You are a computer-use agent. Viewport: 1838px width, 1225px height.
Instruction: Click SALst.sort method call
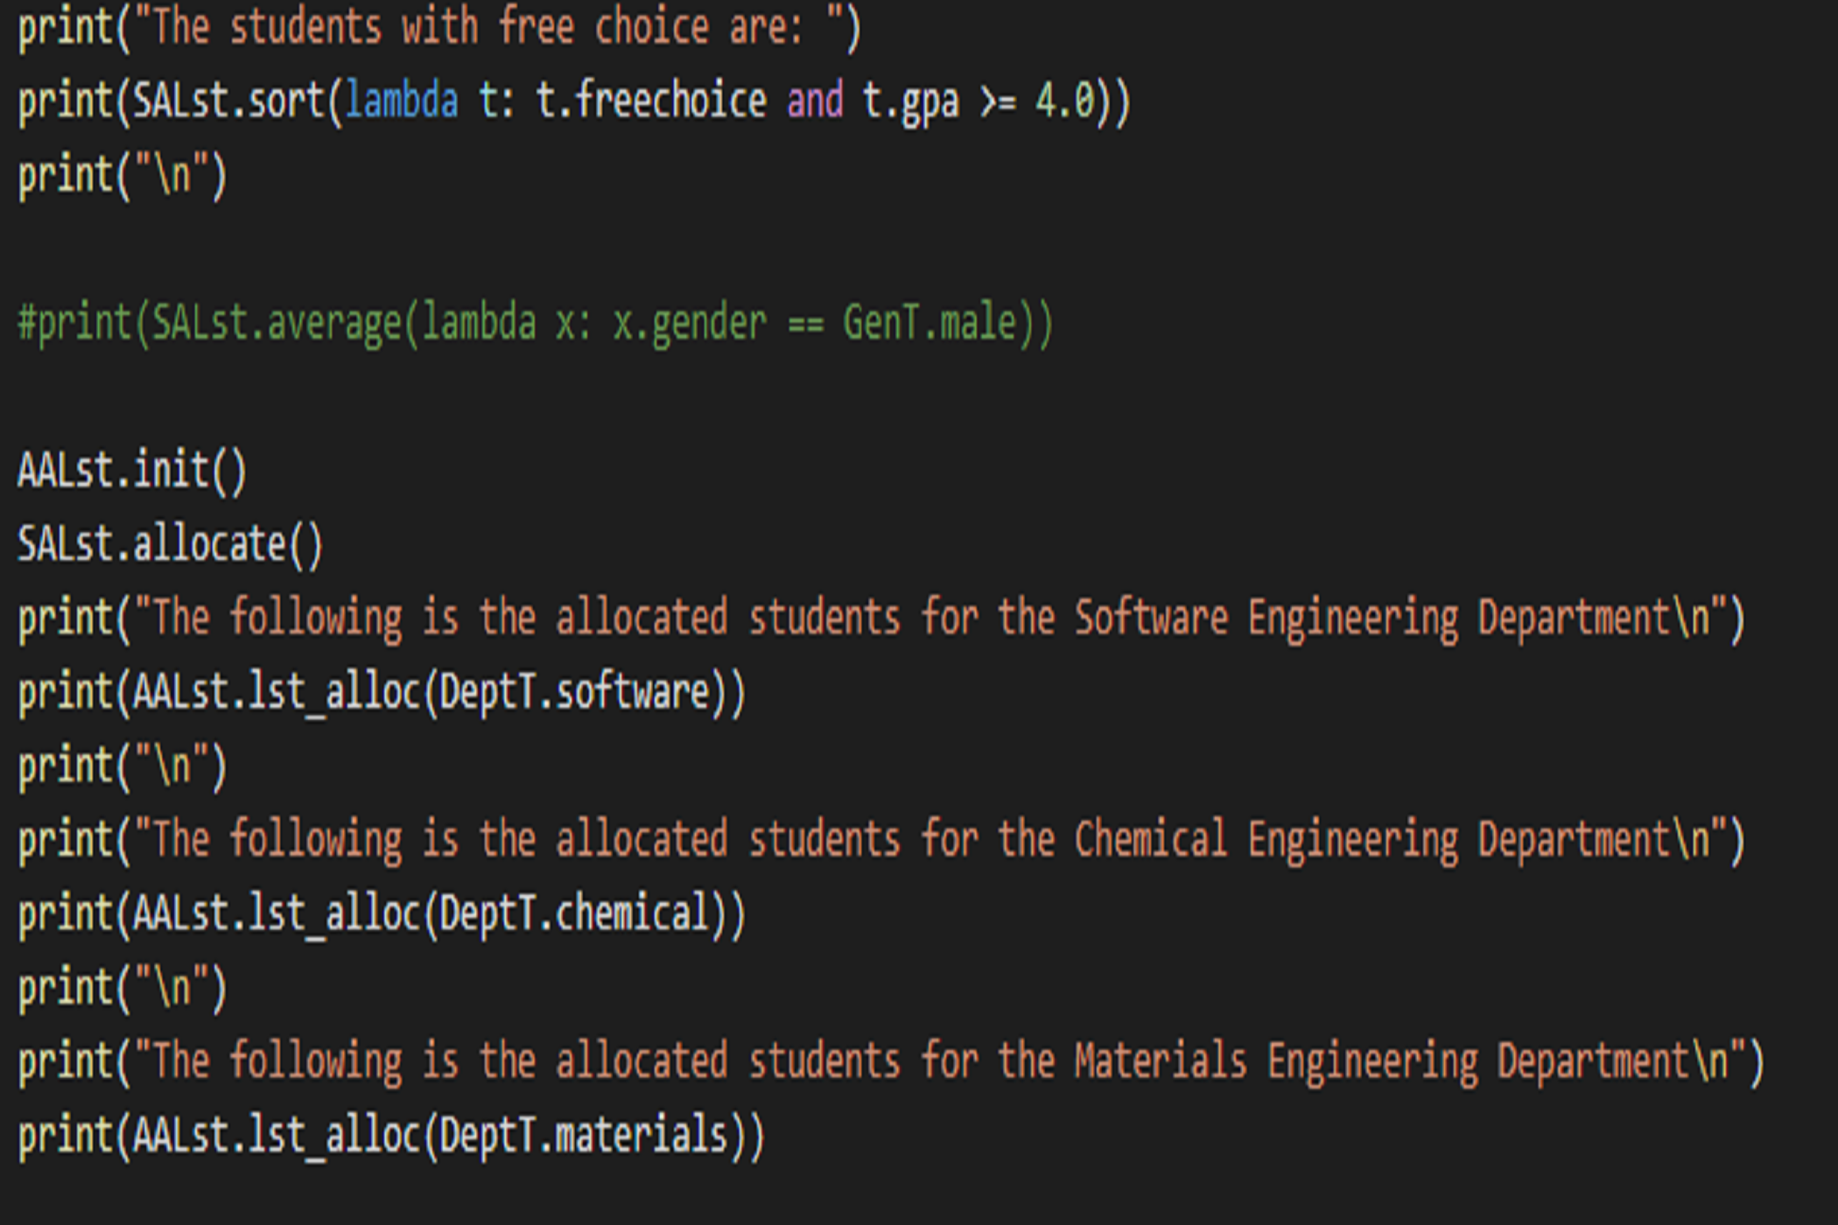[228, 101]
